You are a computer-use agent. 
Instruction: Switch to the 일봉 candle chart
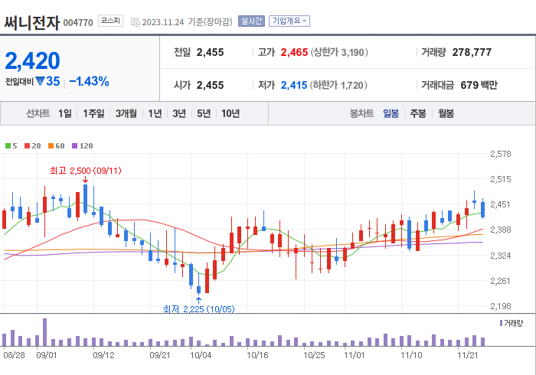pyautogui.click(x=391, y=113)
